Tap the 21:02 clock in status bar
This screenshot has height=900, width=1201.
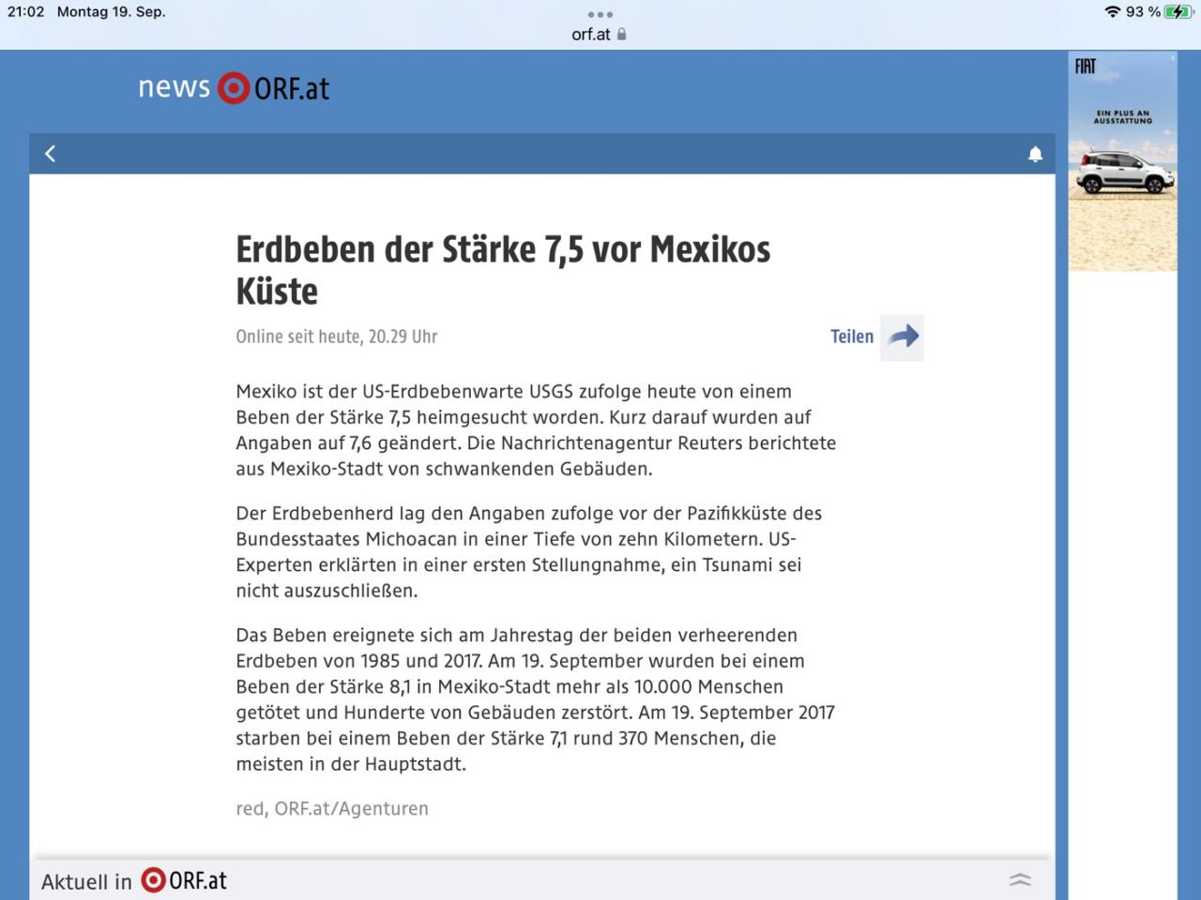pyautogui.click(x=26, y=12)
